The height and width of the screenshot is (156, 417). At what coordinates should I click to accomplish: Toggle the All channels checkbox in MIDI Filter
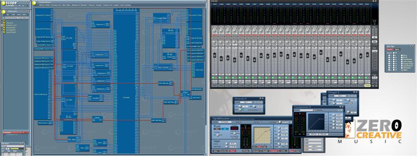394,53
